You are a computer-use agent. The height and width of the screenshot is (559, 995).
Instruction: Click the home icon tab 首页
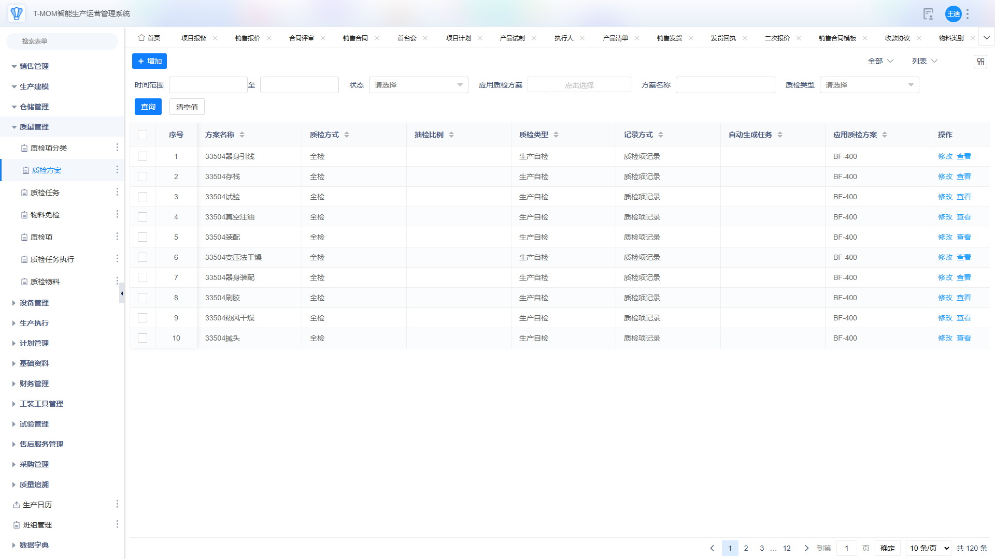click(x=149, y=38)
